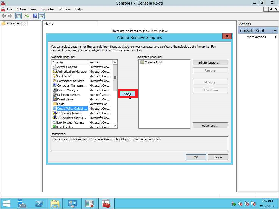Click the Certificates snap-in icon

(x=54, y=76)
